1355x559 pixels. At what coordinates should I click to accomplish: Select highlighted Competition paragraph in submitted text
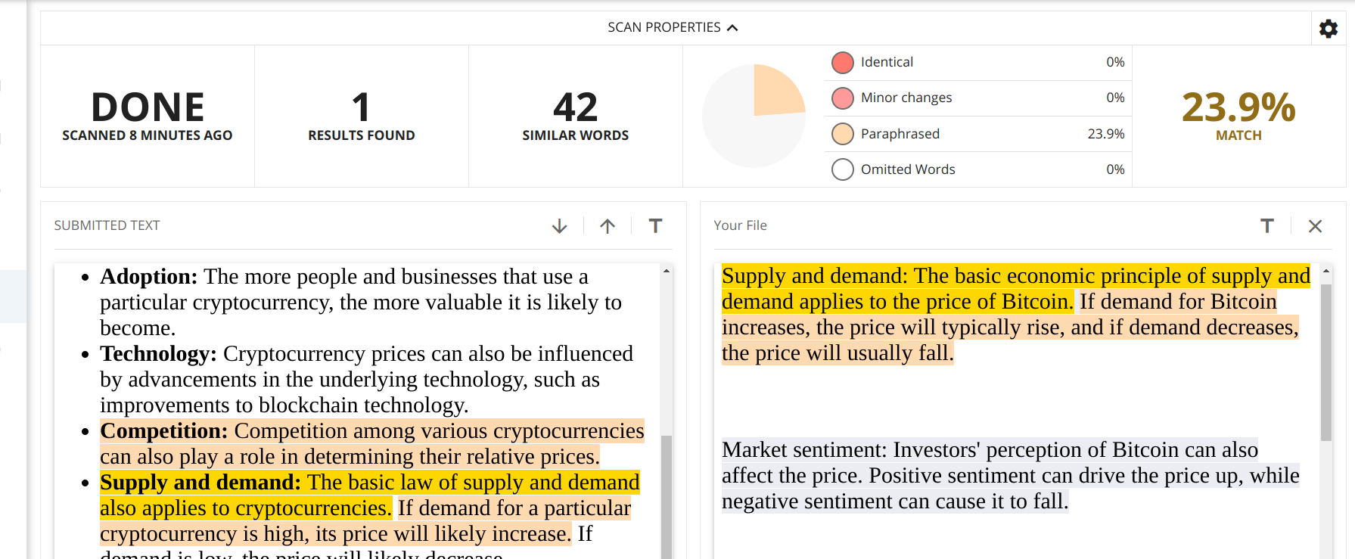(372, 444)
